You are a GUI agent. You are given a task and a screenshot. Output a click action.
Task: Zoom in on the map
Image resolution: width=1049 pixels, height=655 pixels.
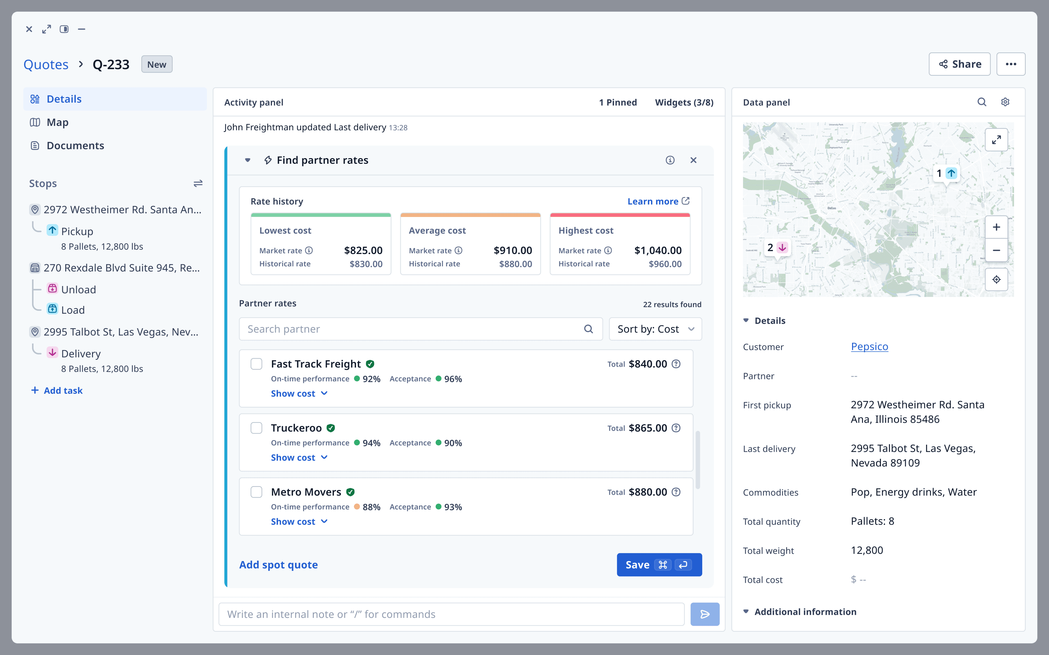click(x=996, y=227)
